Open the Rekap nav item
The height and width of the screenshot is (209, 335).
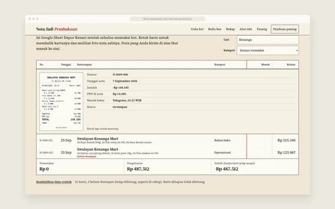tap(230, 29)
